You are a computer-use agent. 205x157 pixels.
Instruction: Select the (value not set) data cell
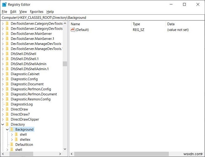point(178,30)
